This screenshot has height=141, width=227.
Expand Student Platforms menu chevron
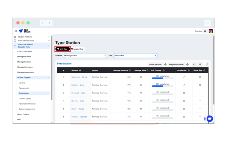click(x=49, y=37)
